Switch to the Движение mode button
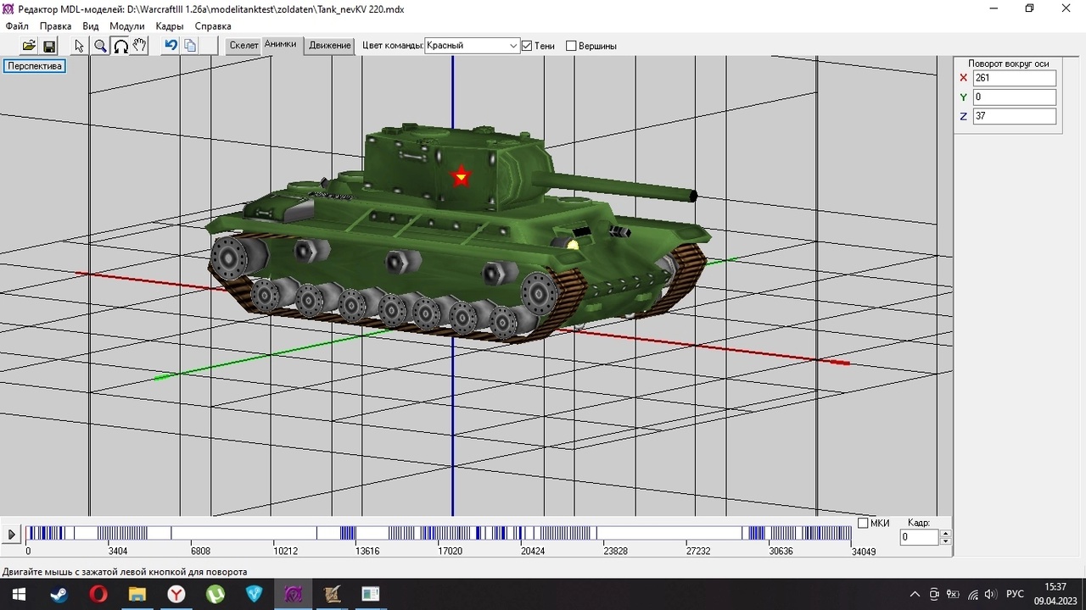Image resolution: width=1086 pixels, height=610 pixels. pyautogui.click(x=330, y=46)
